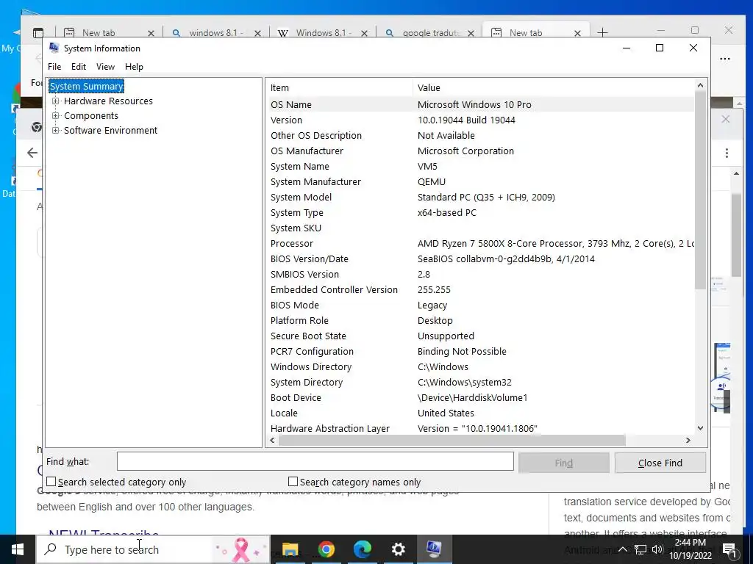Click the horizontal scrollbar thumb
The width and height of the screenshot is (753, 564).
[x=452, y=441]
